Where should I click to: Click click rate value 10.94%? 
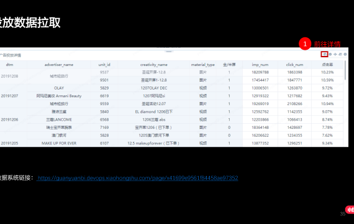(327, 104)
